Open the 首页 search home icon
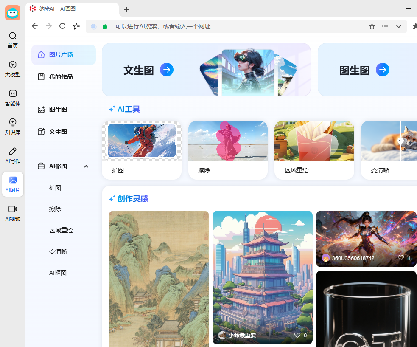This screenshot has height=347, width=417. pyautogui.click(x=13, y=40)
